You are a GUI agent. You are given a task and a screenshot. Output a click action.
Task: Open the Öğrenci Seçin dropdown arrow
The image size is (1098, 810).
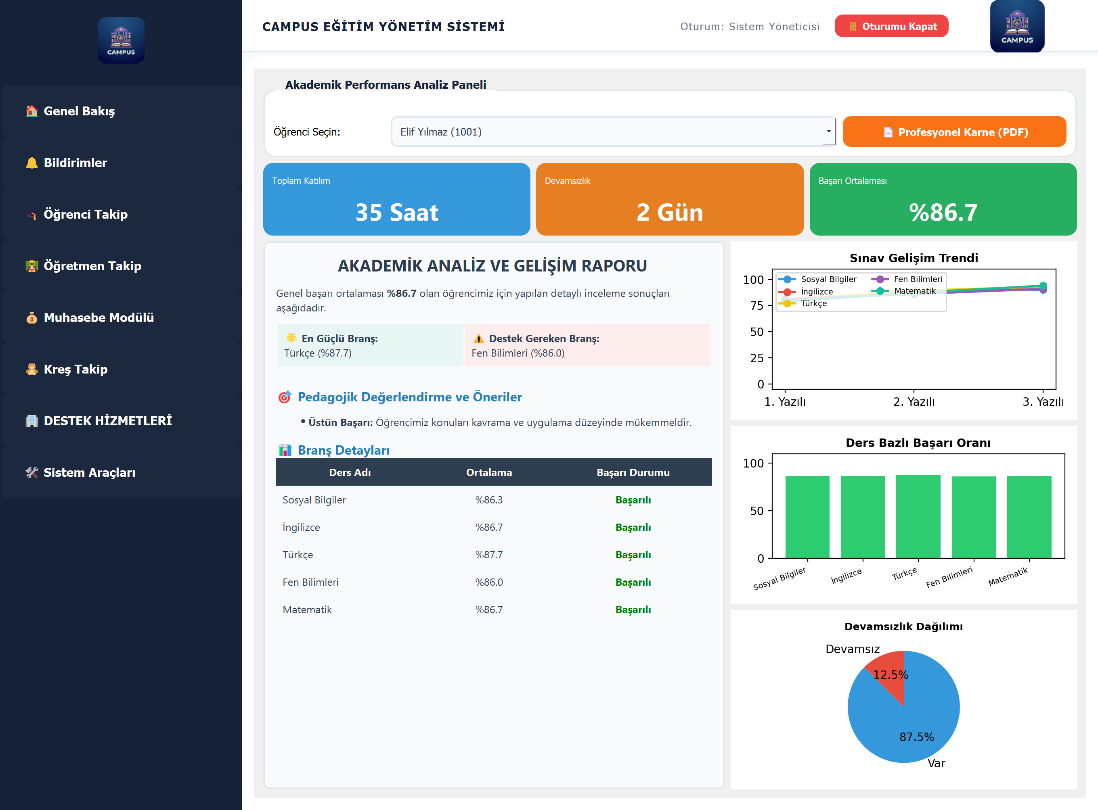(829, 132)
